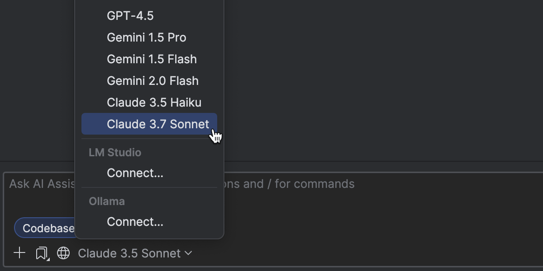
Task: Click the chevron beside Claude 3.5 Sonnet
Action: point(188,253)
